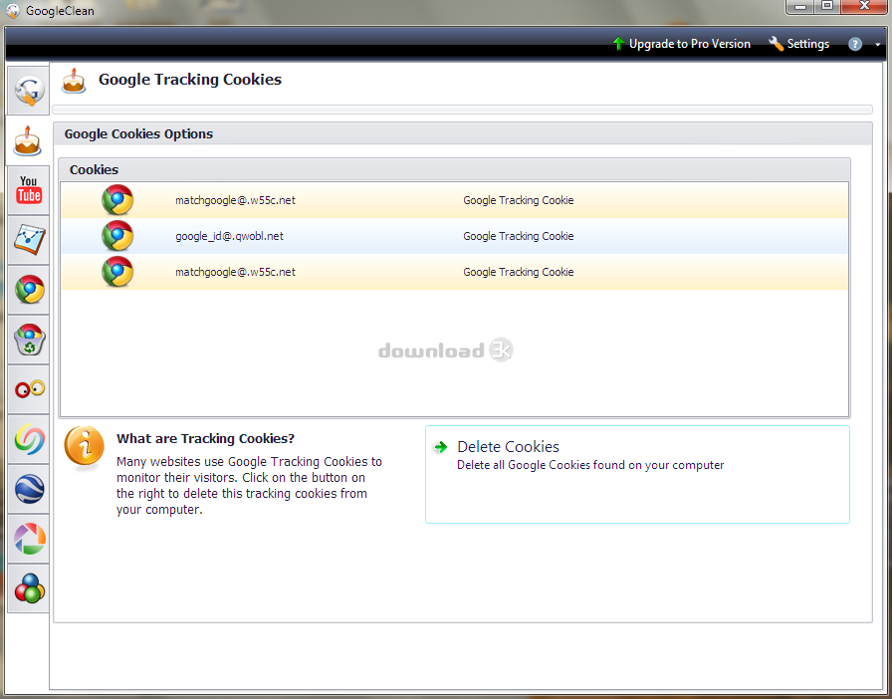Click the cake icon beside Google Tracking Cookies title

point(74,81)
